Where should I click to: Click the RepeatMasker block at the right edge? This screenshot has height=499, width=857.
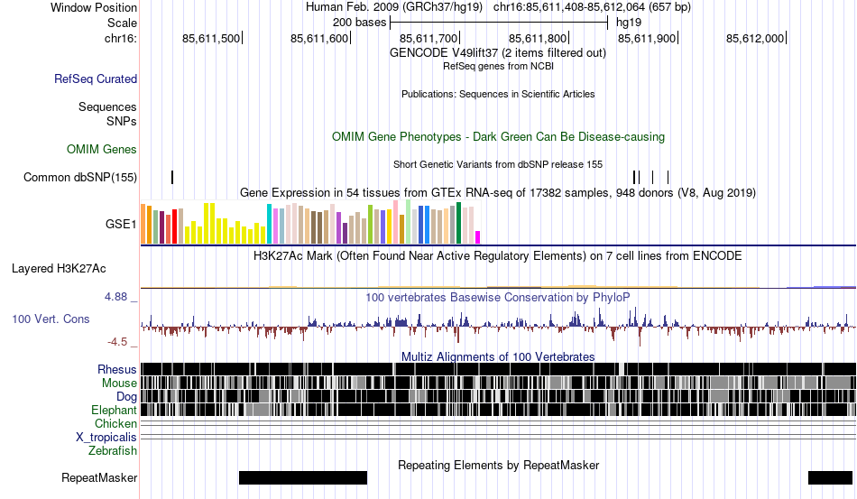coord(830,477)
